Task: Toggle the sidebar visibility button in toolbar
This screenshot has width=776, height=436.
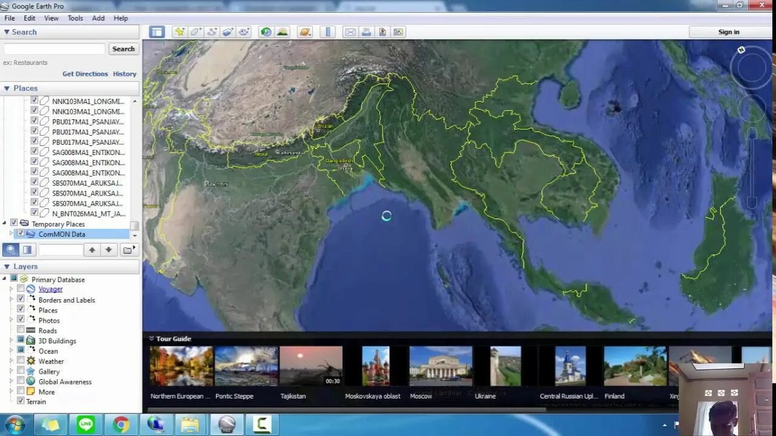Action: point(157,32)
